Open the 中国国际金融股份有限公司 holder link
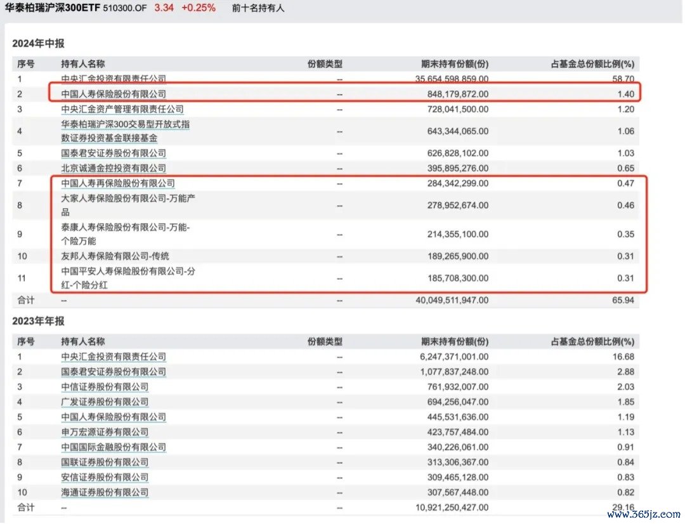The height and width of the screenshot is (524, 685). (x=114, y=447)
